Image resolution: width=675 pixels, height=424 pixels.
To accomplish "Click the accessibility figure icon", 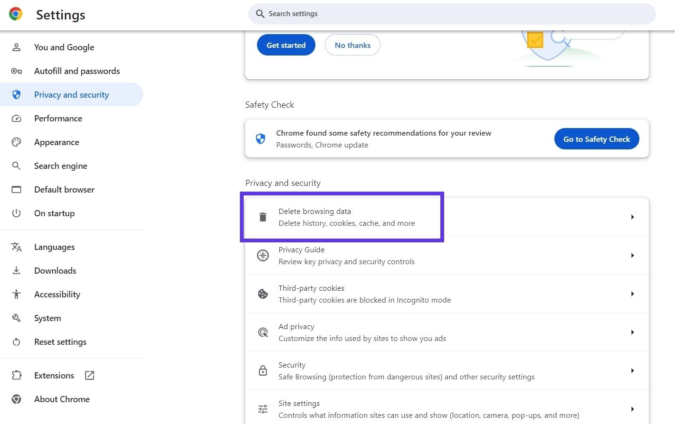I will tap(16, 294).
